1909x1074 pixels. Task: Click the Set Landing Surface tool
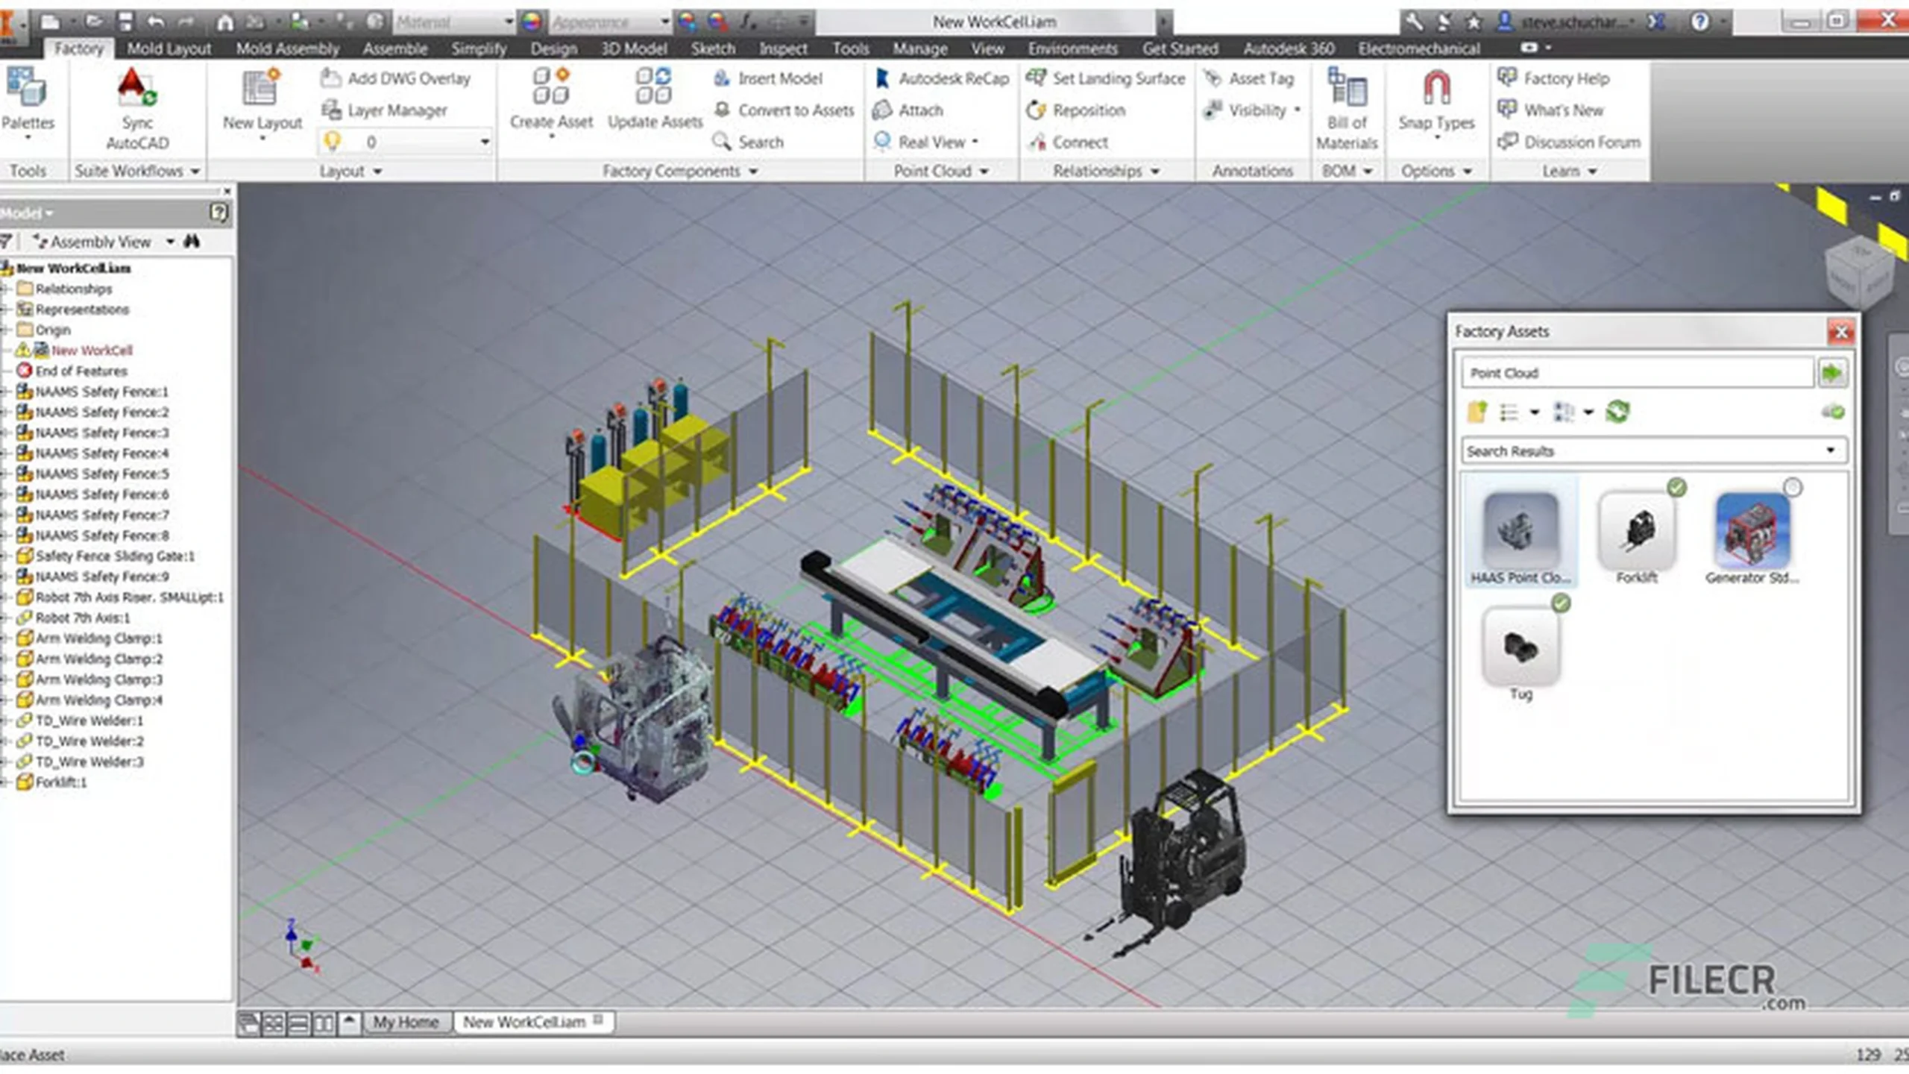click(x=1106, y=78)
